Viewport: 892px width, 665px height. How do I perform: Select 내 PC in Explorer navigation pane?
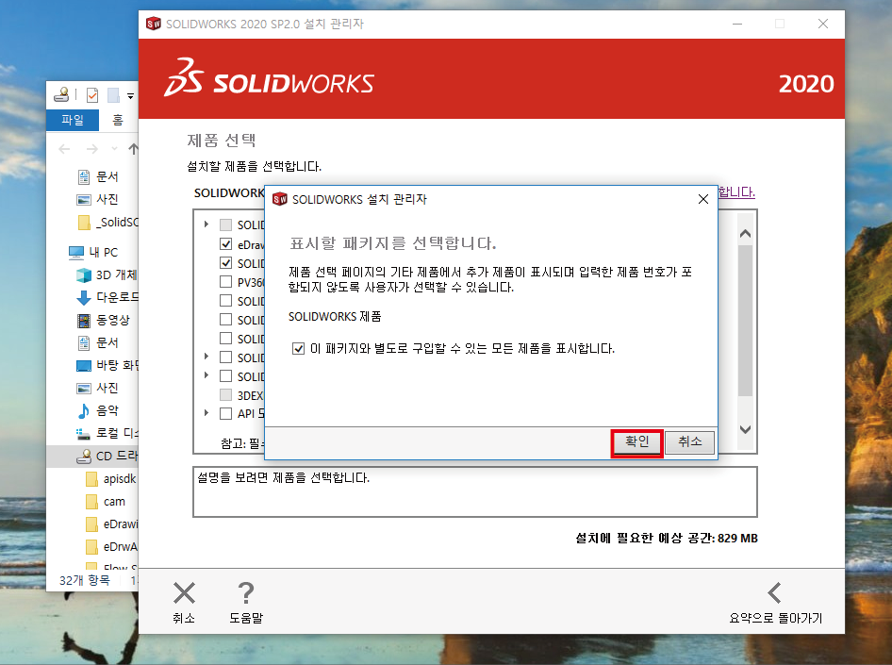(x=92, y=252)
